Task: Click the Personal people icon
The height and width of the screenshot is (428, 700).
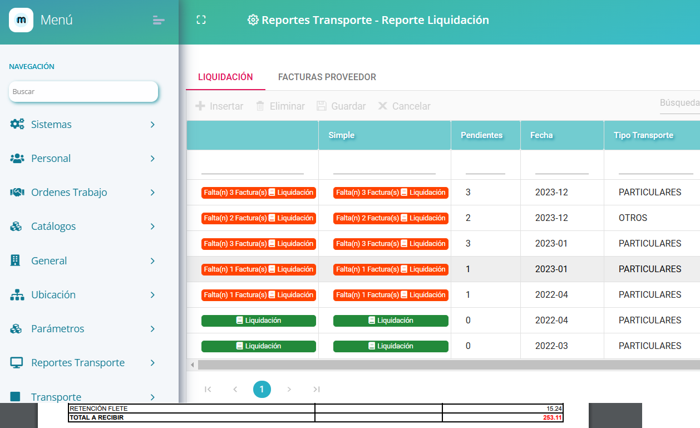Action: click(17, 159)
